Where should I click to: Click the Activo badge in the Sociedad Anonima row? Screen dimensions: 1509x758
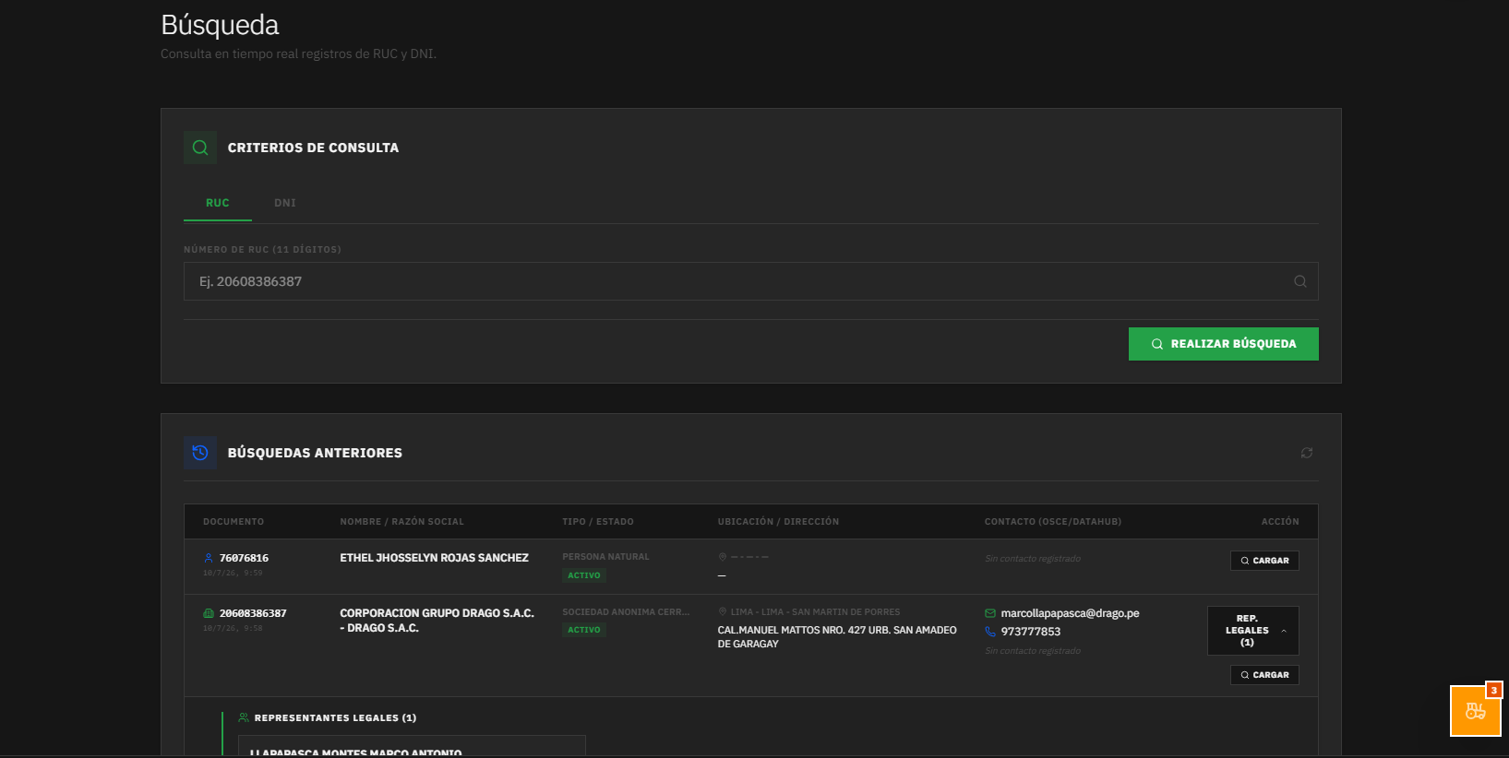click(x=584, y=630)
